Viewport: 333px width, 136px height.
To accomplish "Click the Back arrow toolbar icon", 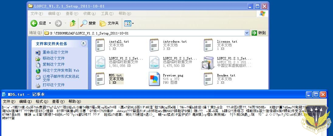I will 34,23.
